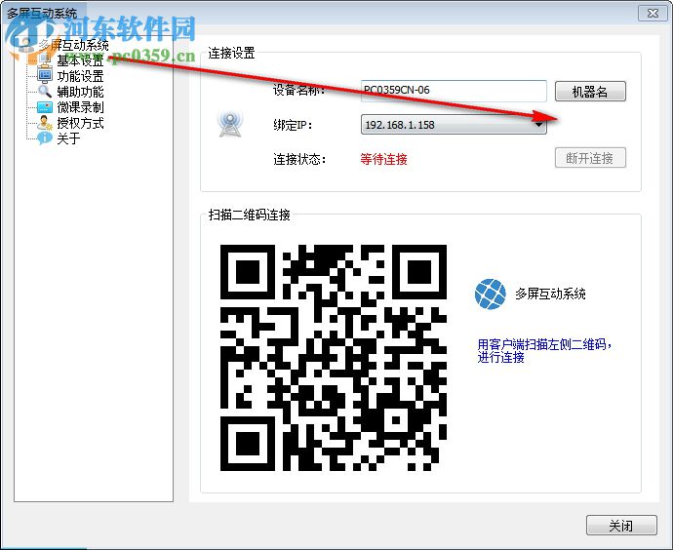This screenshot has width=673, height=550.
Task: Click the QR code image
Action: pos(333,358)
